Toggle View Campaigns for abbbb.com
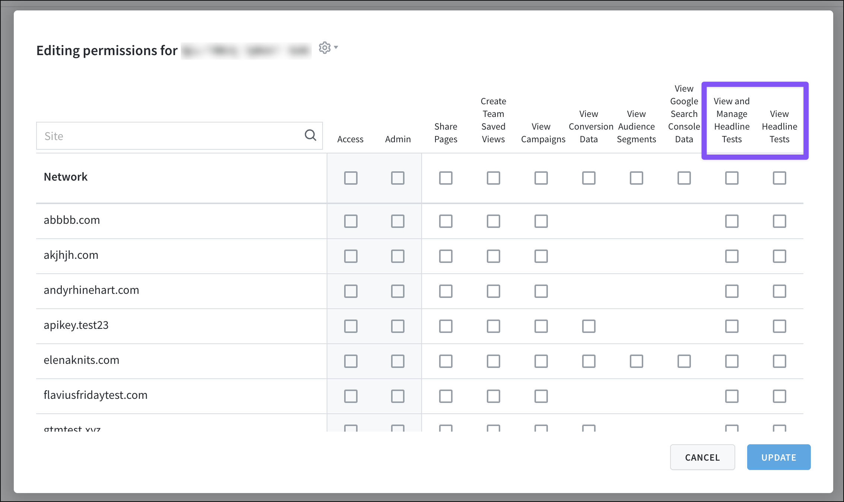Screen dimensions: 844x502 point(541,221)
